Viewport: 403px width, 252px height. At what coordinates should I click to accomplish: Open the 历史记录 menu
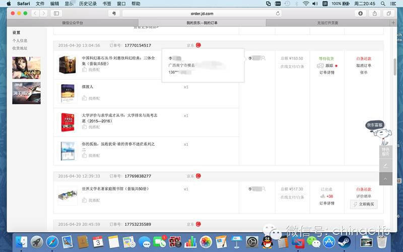[x=89, y=4]
